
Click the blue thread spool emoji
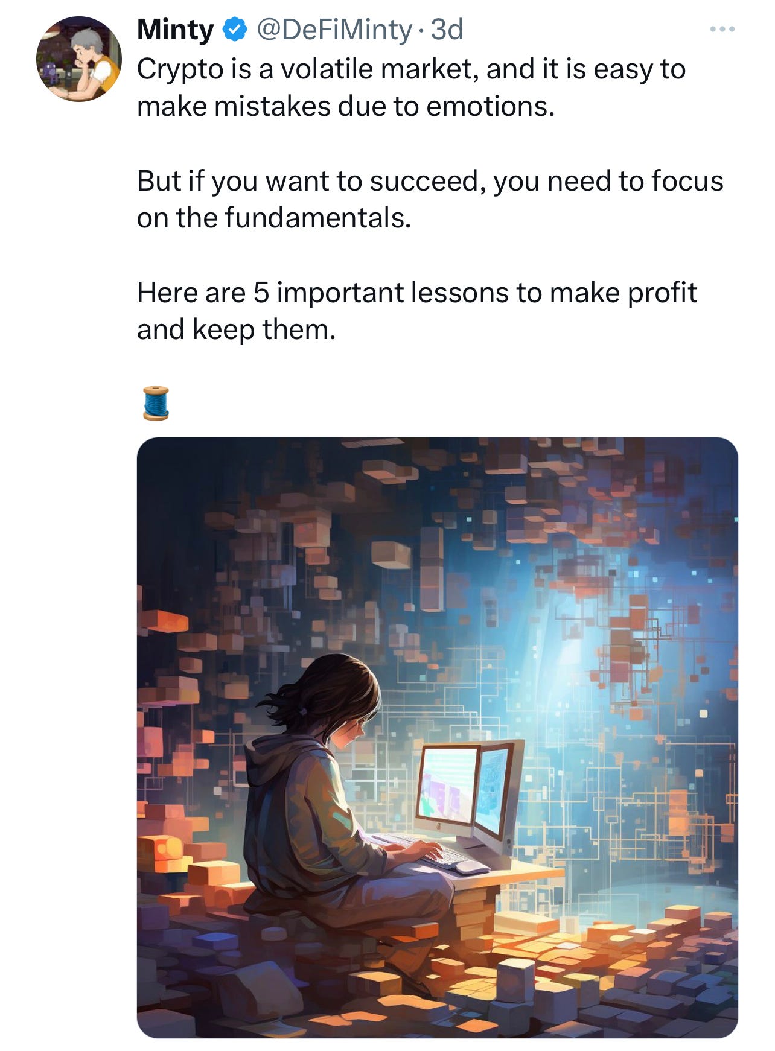(x=156, y=403)
